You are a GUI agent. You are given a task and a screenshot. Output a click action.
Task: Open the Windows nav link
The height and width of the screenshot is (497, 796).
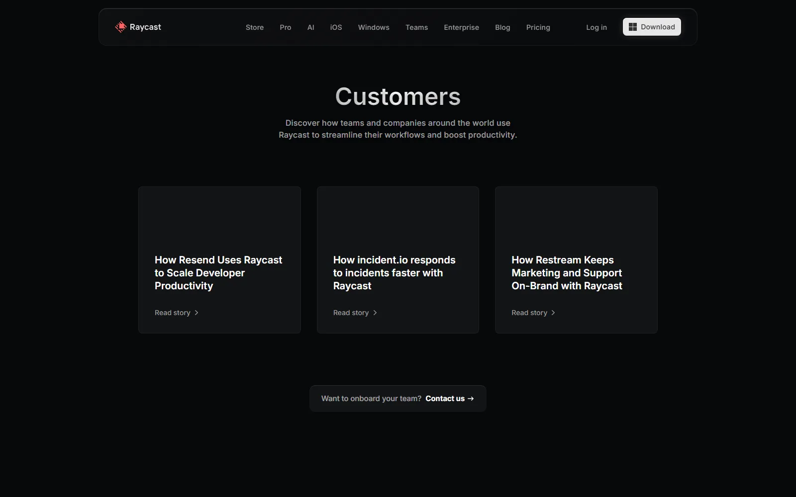pyautogui.click(x=374, y=27)
